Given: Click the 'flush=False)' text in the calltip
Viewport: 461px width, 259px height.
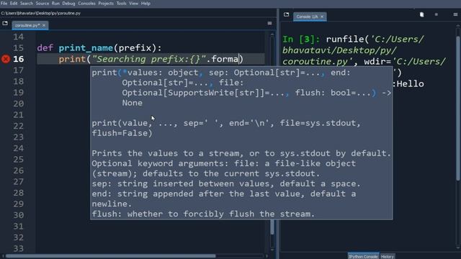Looking at the screenshot, I should tap(122, 133).
